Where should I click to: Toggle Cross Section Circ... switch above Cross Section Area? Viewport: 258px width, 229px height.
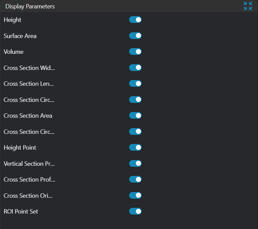coord(135,100)
